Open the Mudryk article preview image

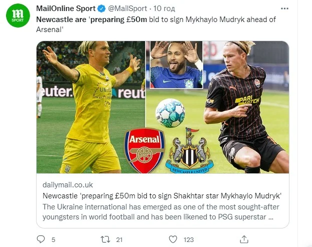(163, 107)
